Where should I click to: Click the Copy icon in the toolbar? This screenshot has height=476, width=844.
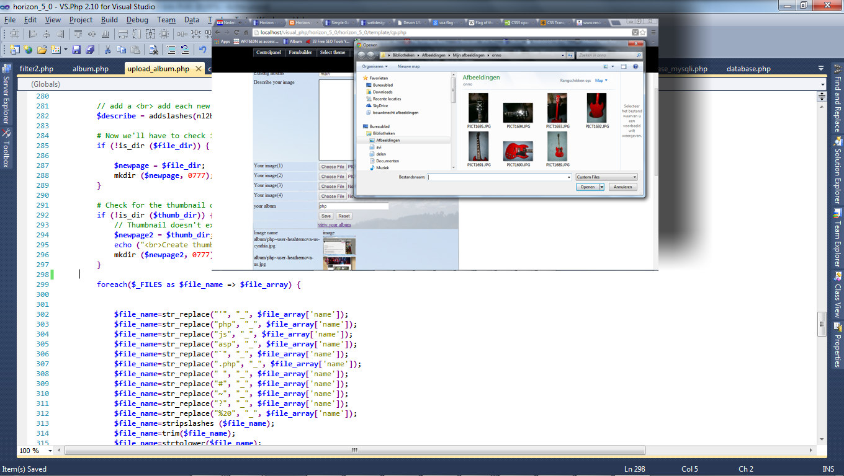(121, 50)
